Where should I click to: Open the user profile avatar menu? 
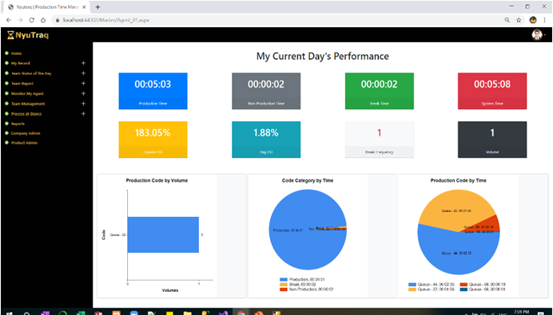pyautogui.click(x=537, y=35)
